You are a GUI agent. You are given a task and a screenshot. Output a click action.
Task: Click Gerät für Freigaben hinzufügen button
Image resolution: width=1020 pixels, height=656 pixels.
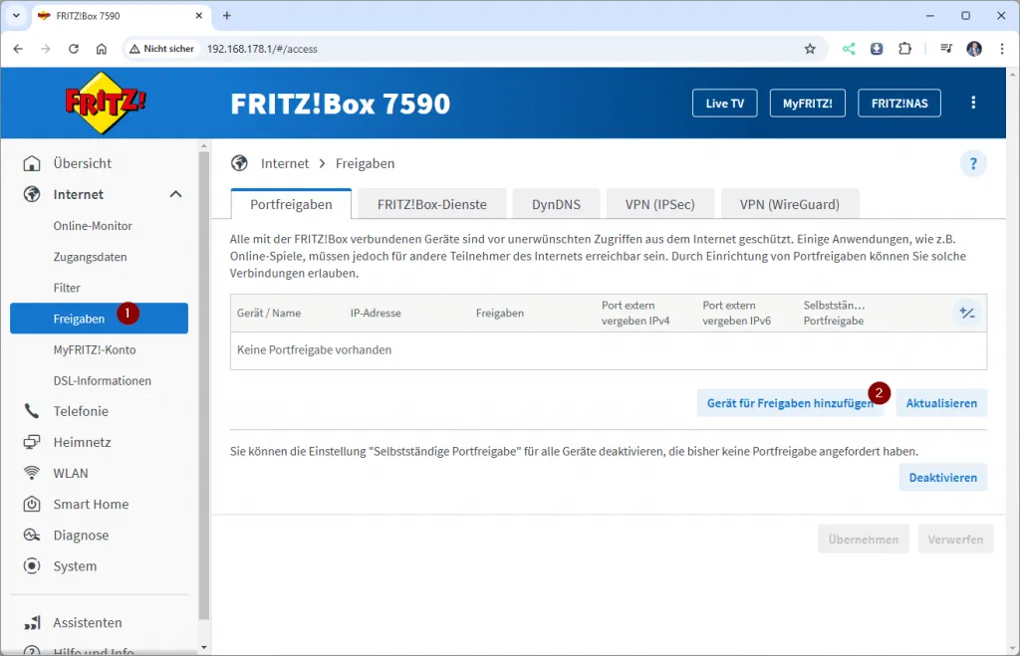[789, 403]
